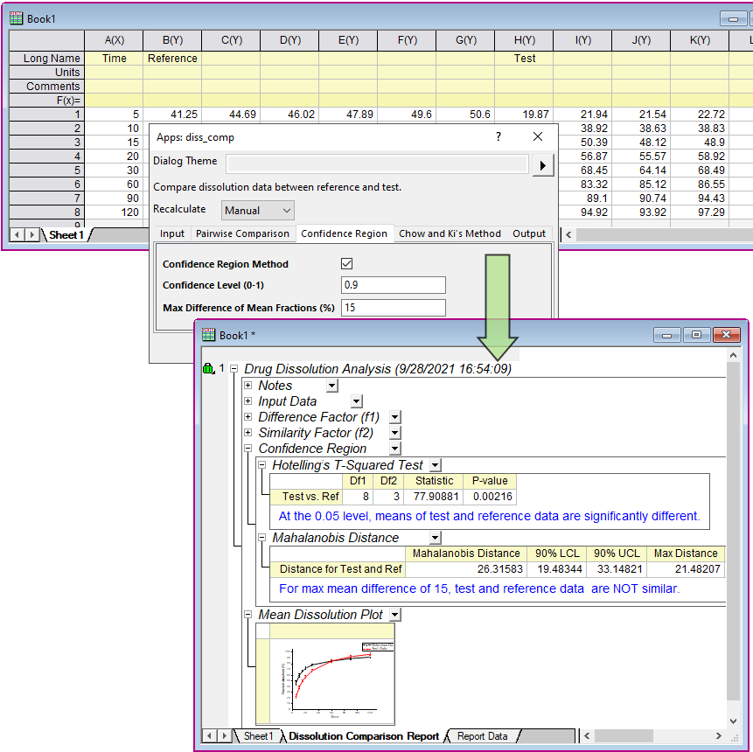Click previous sheet arrow in top Book1

point(17,235)
